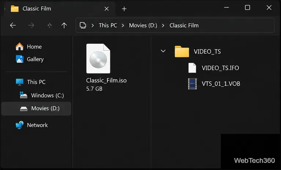This screenshot has height=170, width=281.
Task: Click the Classic_Film.iso file name
Action: (106, 80)
